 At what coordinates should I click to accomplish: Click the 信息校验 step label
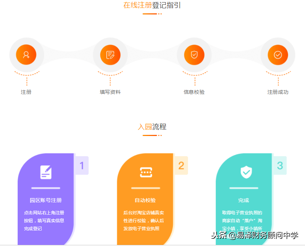coord(194,92)
